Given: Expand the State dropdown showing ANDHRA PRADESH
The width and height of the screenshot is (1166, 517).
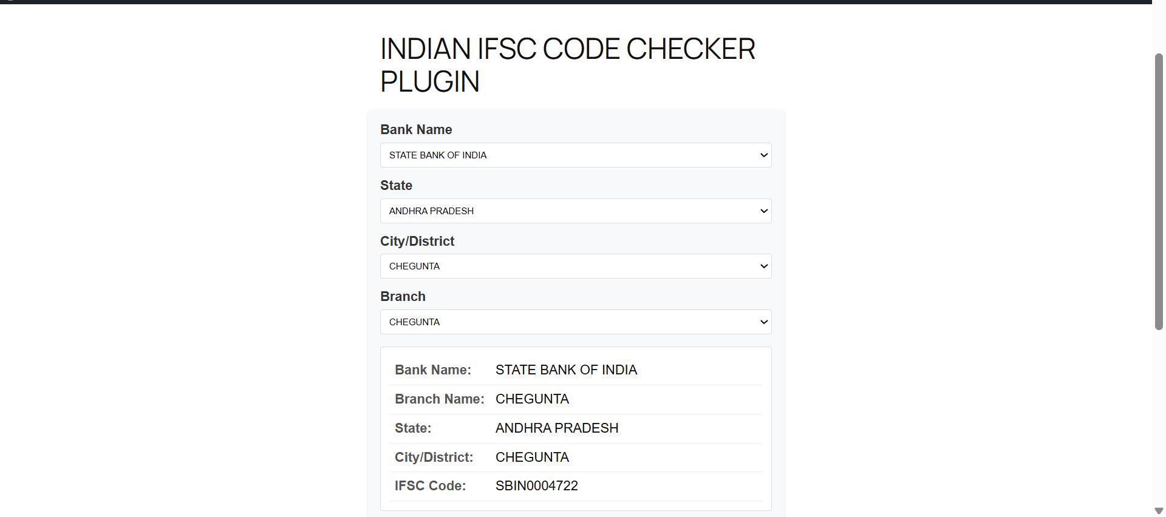Looking at the screenshot, I should point(575,211).
